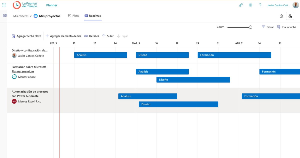Select the Formación bar in Mentor adocc row
300x158 pixels.
(x=280, y=71)
